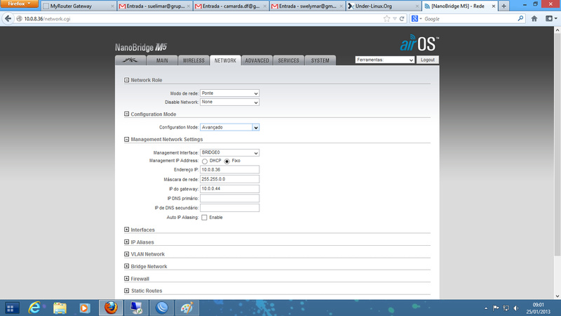Bookmark this page with the star

pos(387,19)
